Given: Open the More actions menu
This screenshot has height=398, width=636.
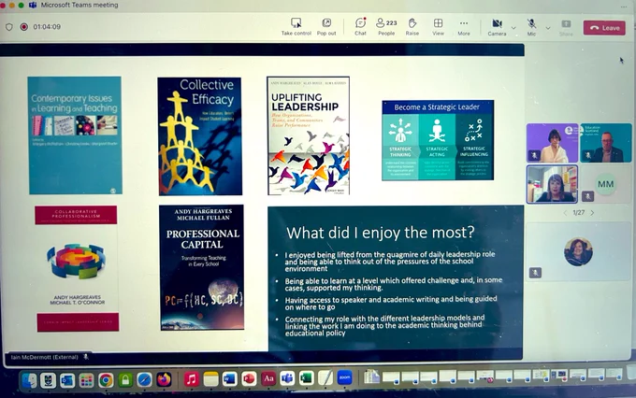Looking at the screenshot, I should [464, 27].
